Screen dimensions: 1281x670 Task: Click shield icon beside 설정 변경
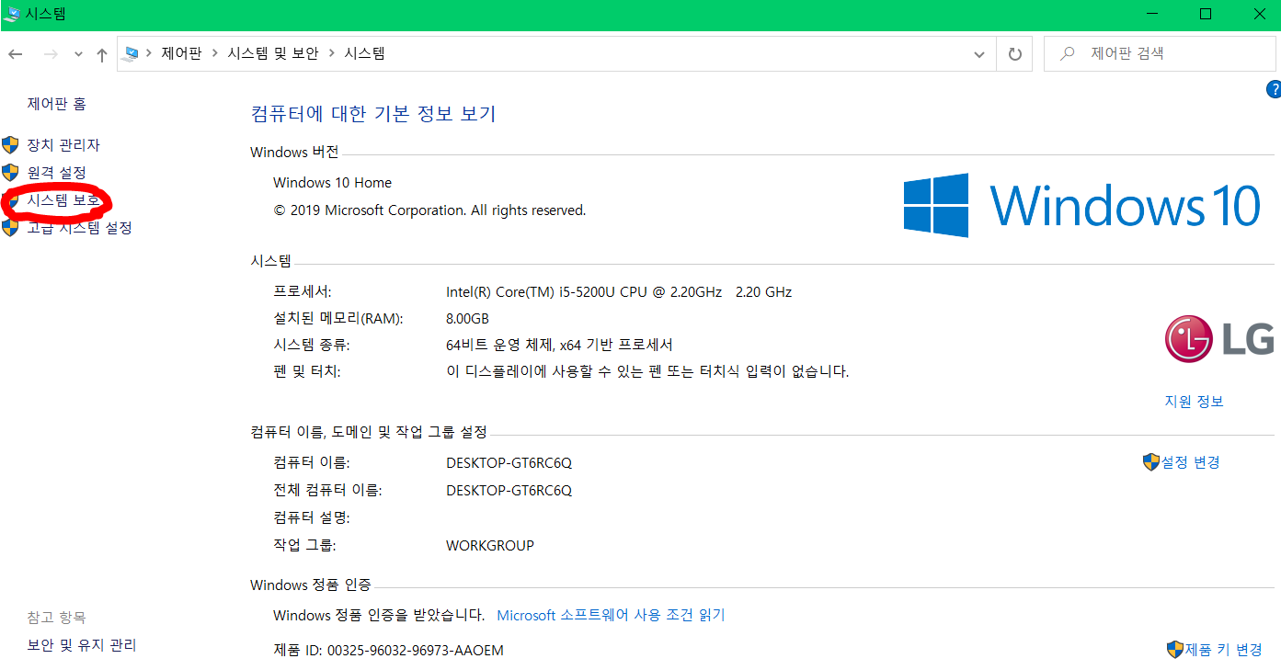[x=1150, y=461]
